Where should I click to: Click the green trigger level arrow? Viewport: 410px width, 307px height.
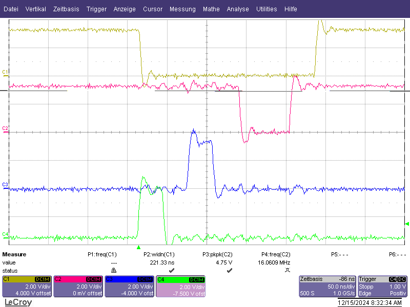pyautogui.click(x=407, y=224)
